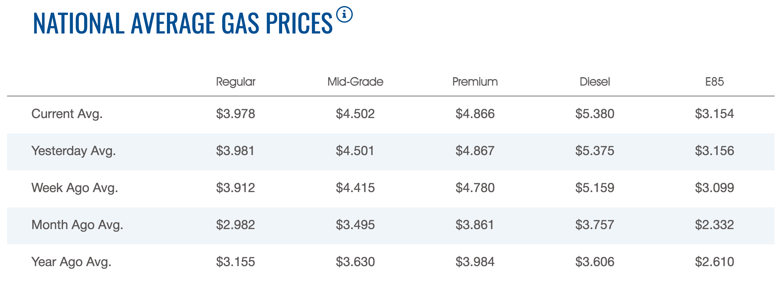This screenshot has height=283, width=781.
Task: Select current Diesel price $5.380
Action: (595, 114)
